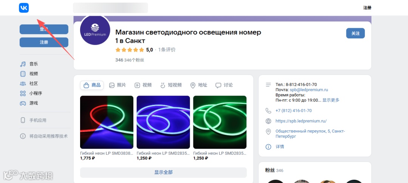Expand description with 显示更多
The height and width of the screenshot is (183, 408).
(x=331, y=100)
